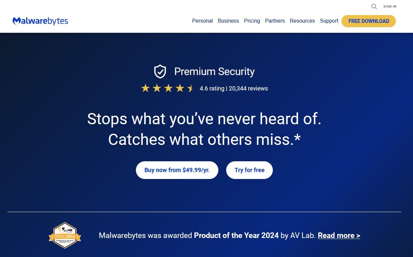The width and height of the screenshot is (413, 257).
Task: Select the Support menu item
Action: click(329, 21)
